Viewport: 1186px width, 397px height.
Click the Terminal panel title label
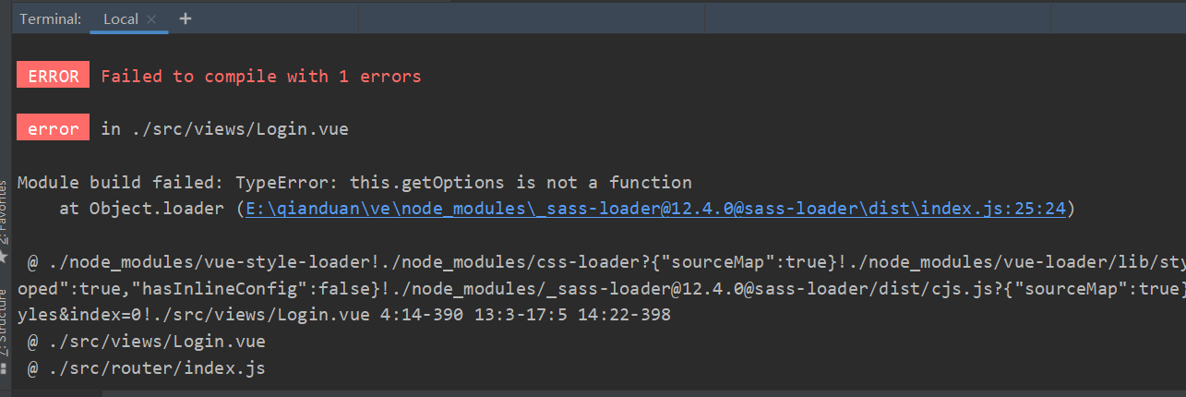50,19
